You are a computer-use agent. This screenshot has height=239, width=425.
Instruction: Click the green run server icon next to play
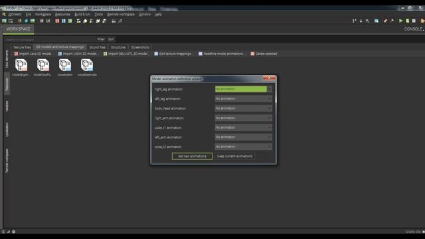(407, 21)
